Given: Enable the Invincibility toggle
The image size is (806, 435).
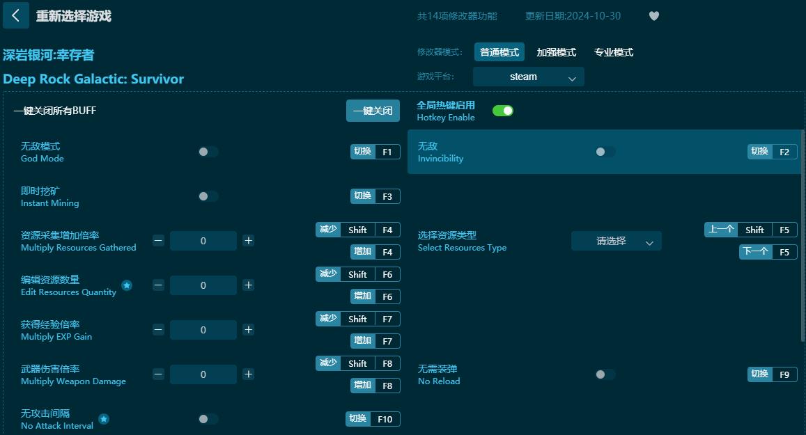Looking at the screenshot, I should (605, 152).
